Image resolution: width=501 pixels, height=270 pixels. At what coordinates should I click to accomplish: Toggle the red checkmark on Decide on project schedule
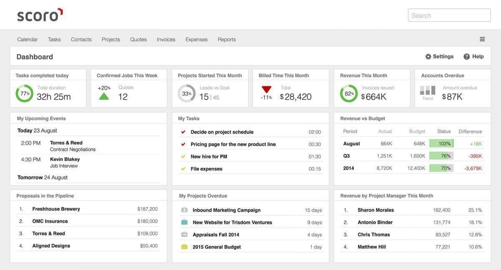183,131
